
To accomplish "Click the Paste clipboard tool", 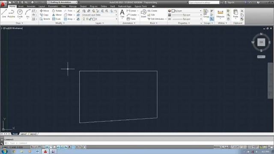I will 235,14.
